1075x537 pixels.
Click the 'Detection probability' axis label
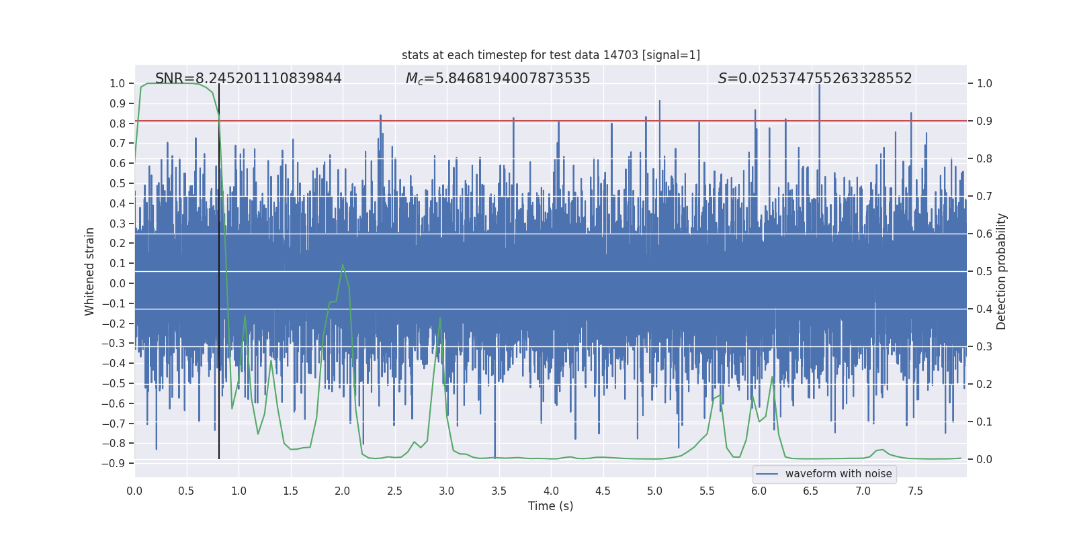coord(1001,271)
